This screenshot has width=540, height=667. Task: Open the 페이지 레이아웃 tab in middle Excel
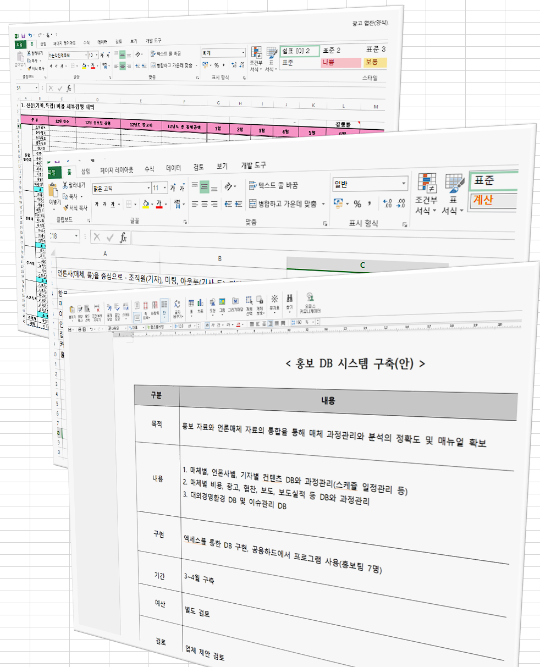click(x=117, y=170)
